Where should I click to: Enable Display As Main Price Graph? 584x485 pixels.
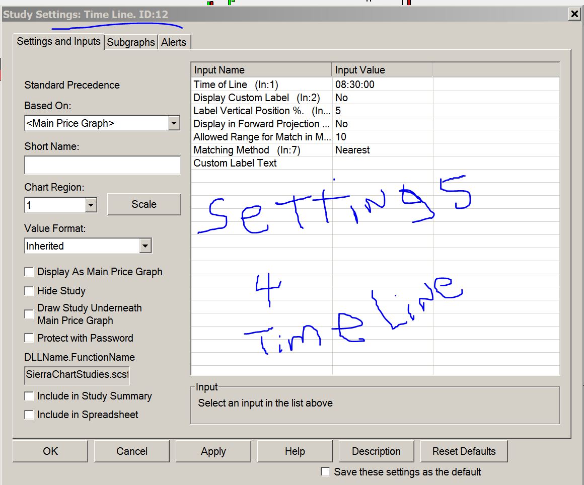[29, 272]
